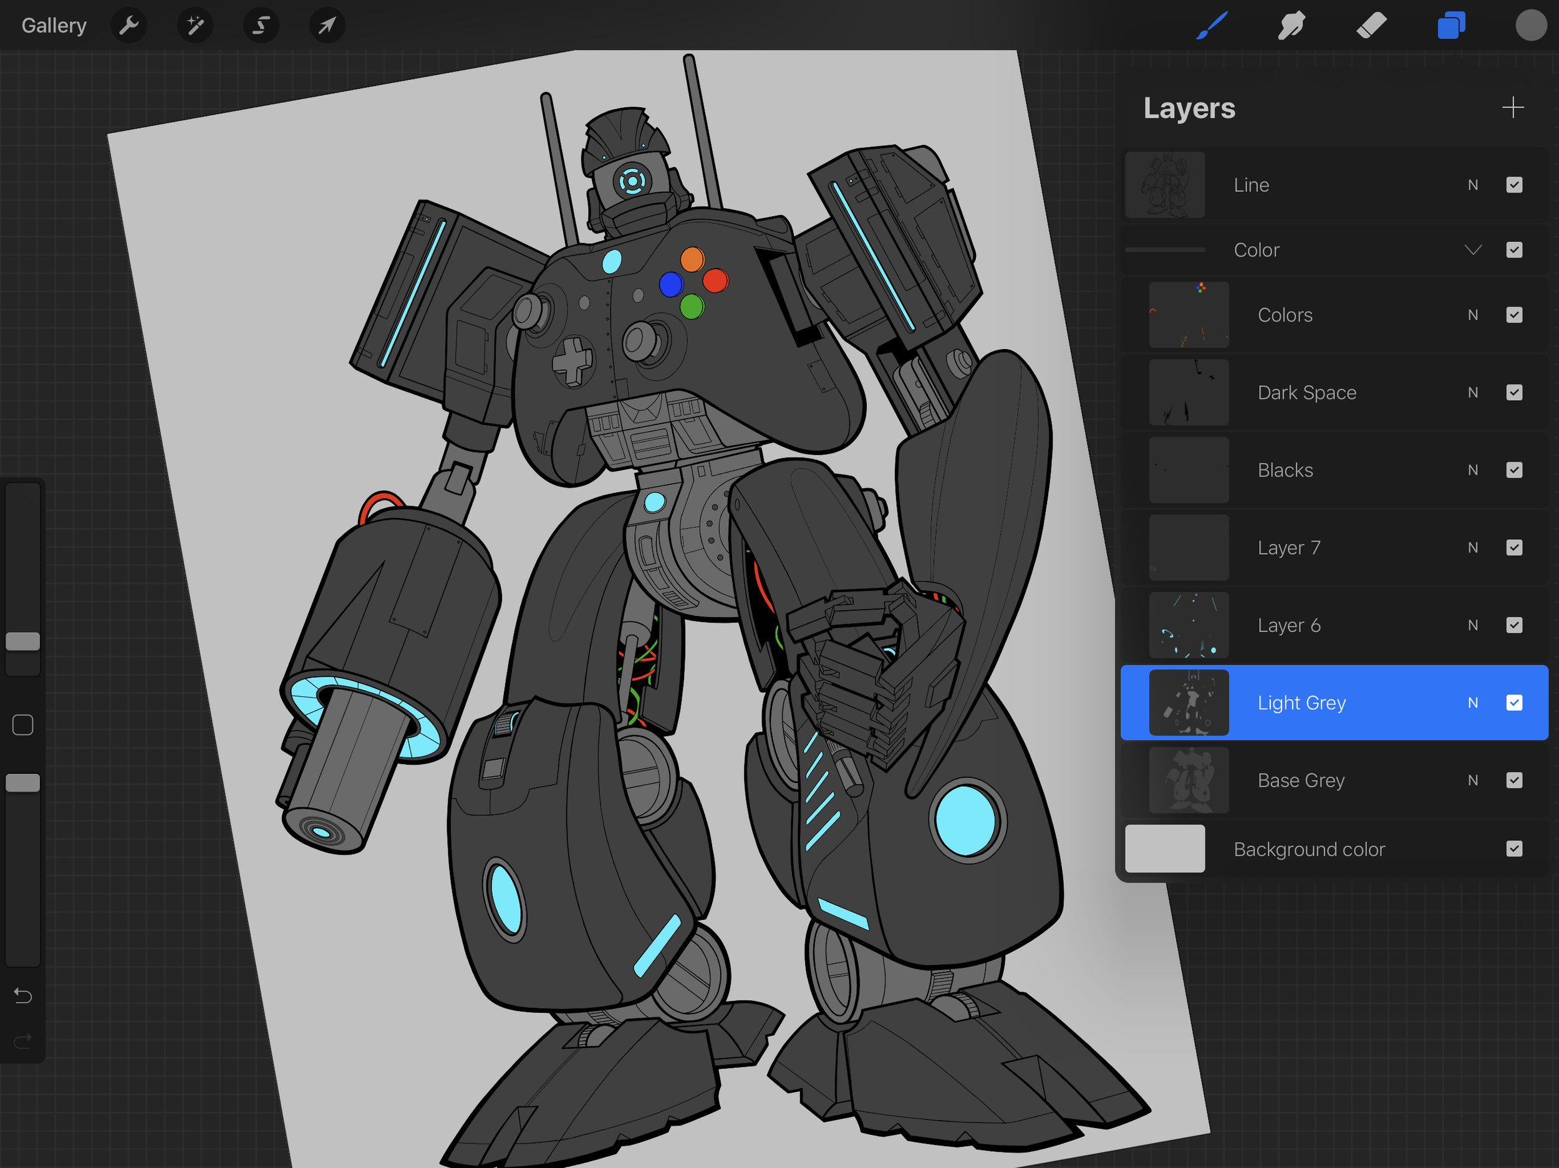Tap the Base Grey layer thumbnail
Viewport: 1559px width, 1168px height.
pyautogui.click(x=1189, y=780)
